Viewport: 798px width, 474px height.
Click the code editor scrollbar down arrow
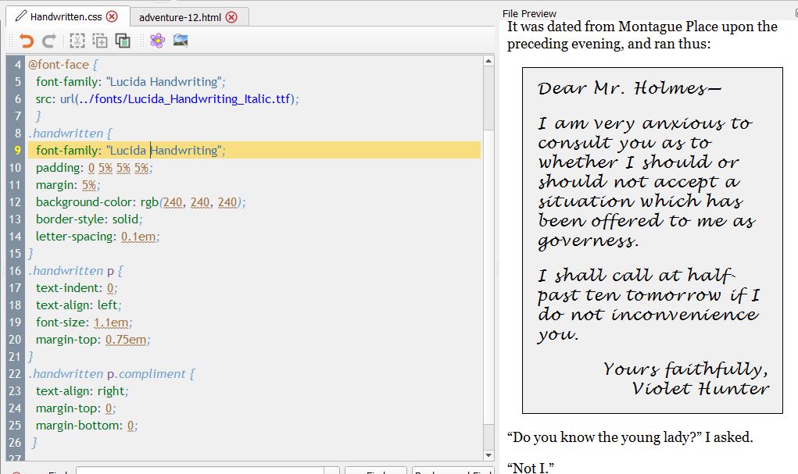coord(488,456)
